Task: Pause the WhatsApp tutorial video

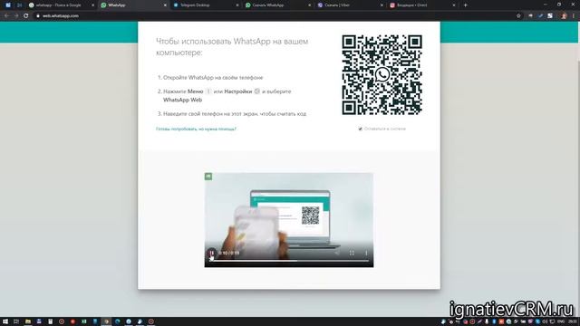Action: point(211,254)
